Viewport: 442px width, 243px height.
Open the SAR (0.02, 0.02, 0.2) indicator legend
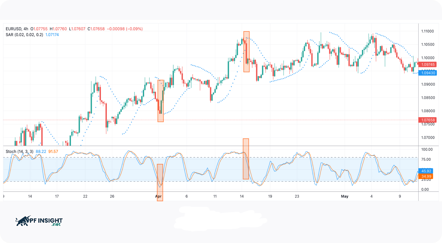25,35
